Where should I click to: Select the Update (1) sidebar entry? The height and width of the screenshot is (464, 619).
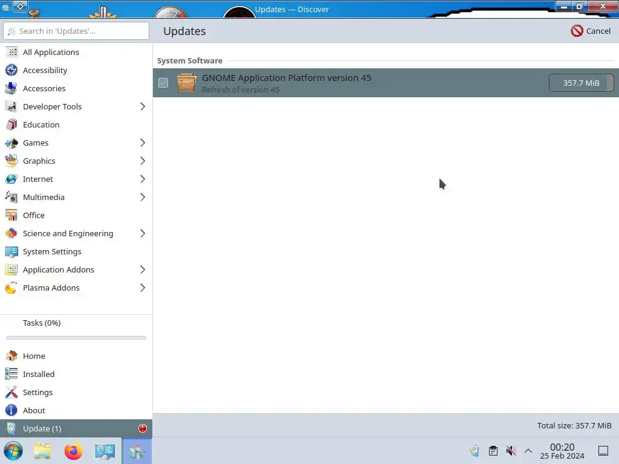pyautogui.click(x=76, y=428)
